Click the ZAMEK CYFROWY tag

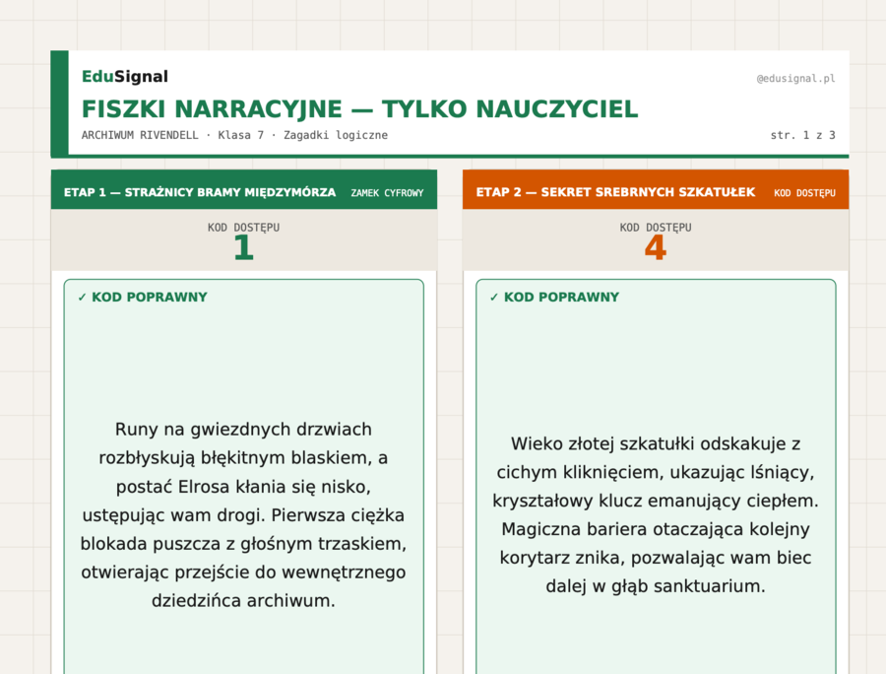[387, 193]
